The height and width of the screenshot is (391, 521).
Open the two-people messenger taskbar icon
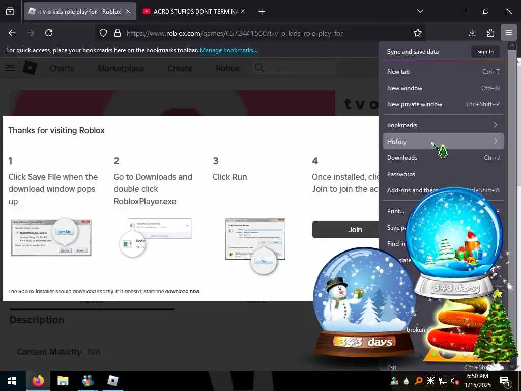[88, 381]
